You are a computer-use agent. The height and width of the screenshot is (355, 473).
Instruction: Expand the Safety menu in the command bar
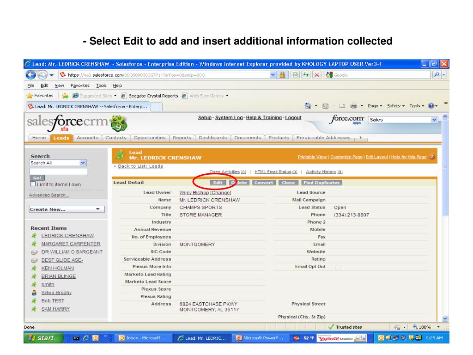tap(396, 106)
